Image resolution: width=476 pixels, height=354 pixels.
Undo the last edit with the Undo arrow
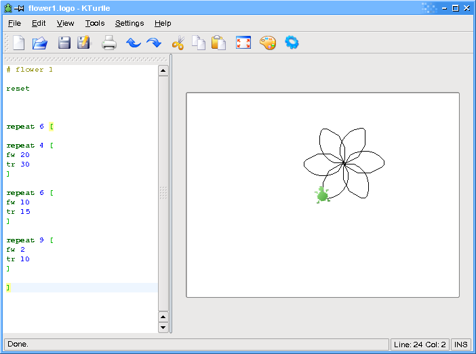pyautogui.click(x=134, y=43)
